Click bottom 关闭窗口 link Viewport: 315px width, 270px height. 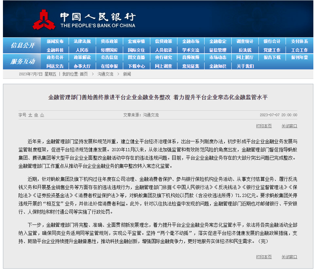289,257
